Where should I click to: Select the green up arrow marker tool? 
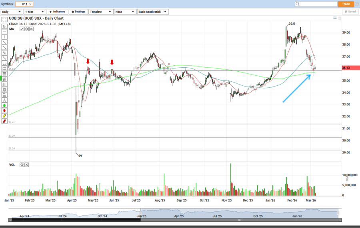(x=4, y=105)
